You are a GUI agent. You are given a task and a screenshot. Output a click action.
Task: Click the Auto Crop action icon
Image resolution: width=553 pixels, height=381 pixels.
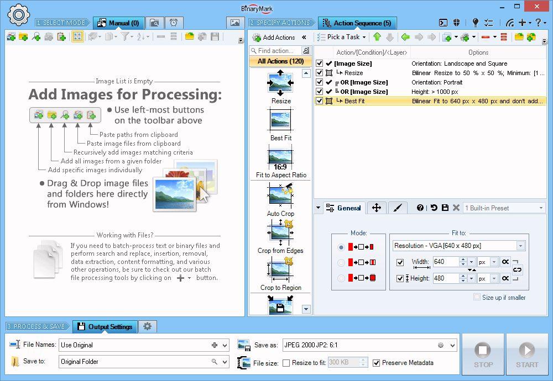[x=280, y=195]
